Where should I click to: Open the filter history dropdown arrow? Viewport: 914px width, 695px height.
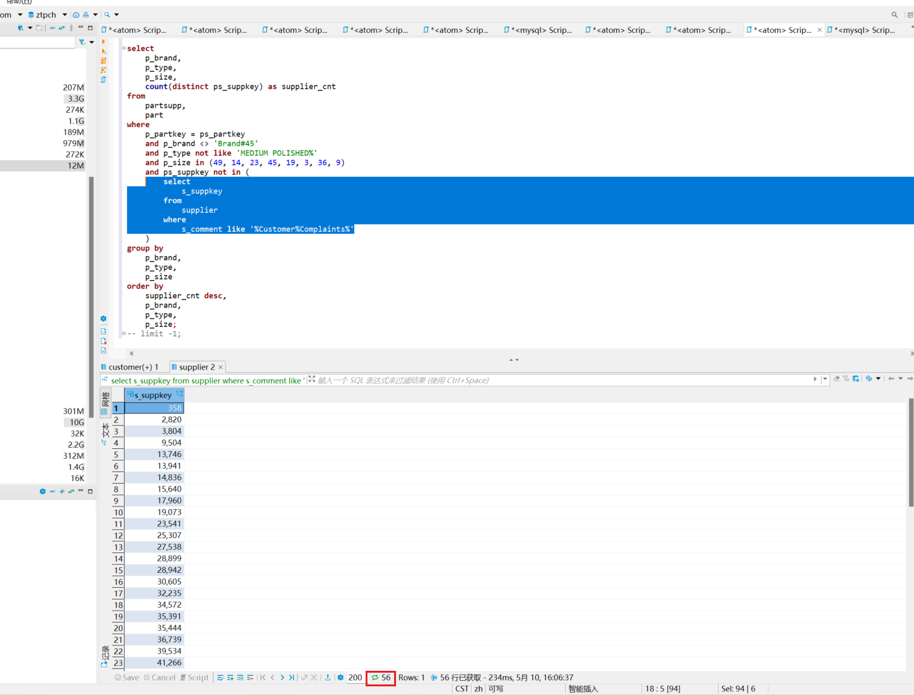pyautogui.click(x=825, y=379)
